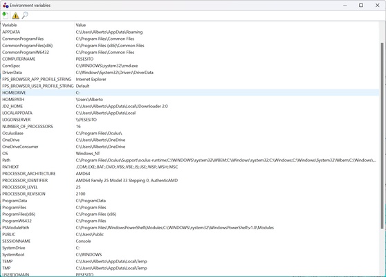Select the OculusBase variable name
This screenshot has height=277, width=386.
click(13, 133)
